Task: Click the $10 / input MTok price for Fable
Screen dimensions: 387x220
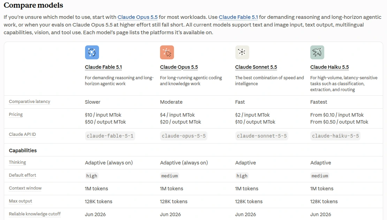Action: [103, 115]
